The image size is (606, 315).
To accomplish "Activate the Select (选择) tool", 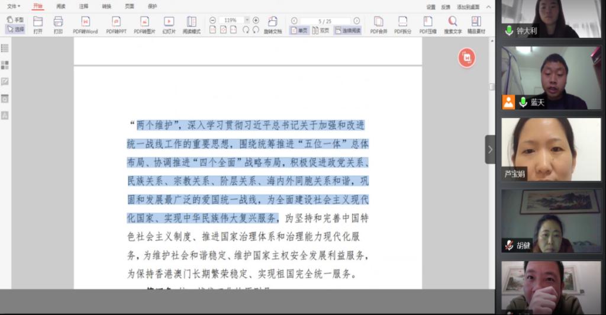I will click(15, 29).
